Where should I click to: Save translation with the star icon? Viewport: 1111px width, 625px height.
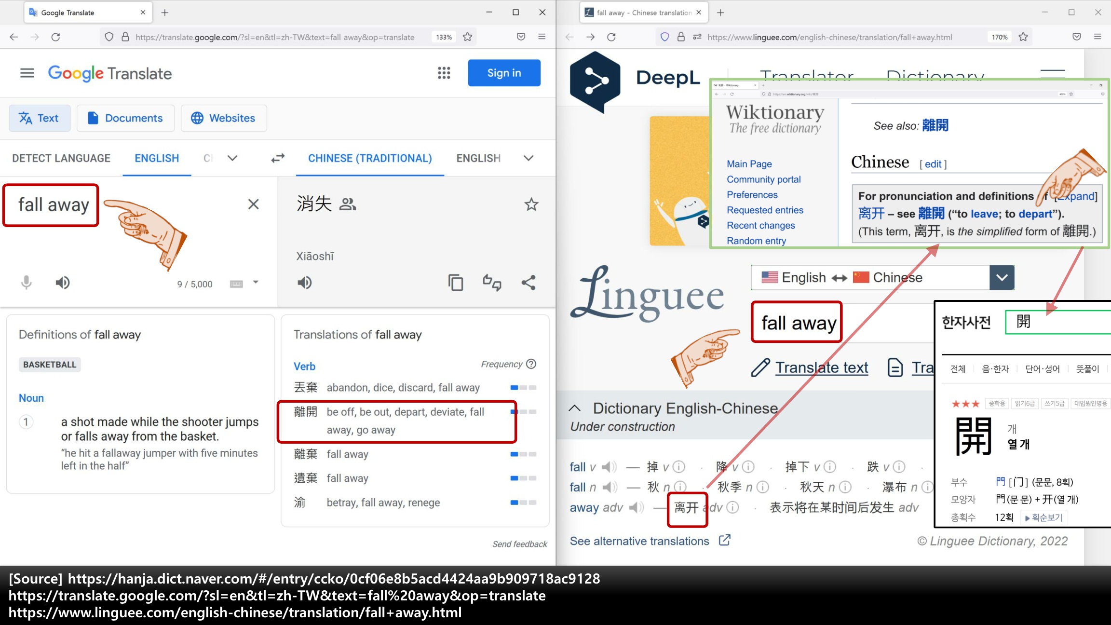(x=531, y=204)
